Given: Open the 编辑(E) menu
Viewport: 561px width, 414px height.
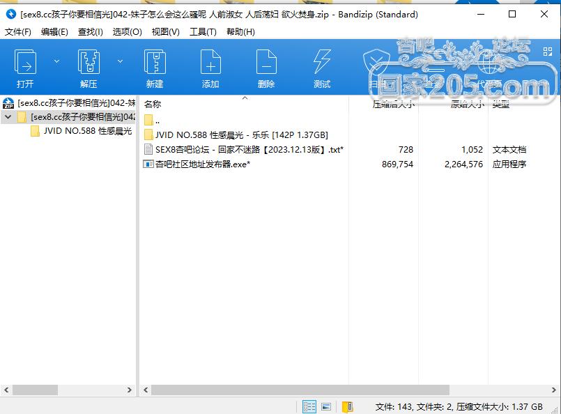Looking at the screenshot, I should click(54, 32).
